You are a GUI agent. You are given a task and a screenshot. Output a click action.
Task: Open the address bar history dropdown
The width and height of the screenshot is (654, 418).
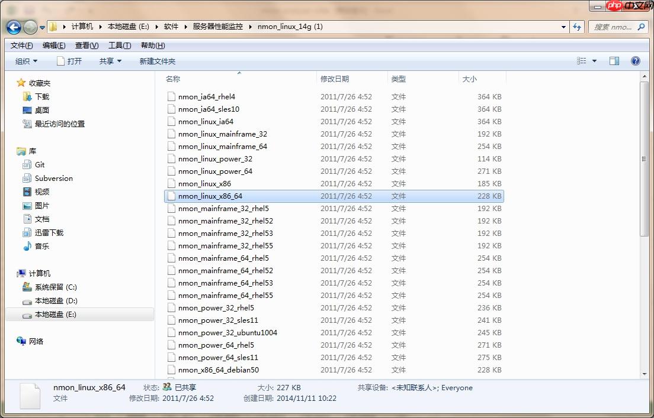click(x=563, y=27)
